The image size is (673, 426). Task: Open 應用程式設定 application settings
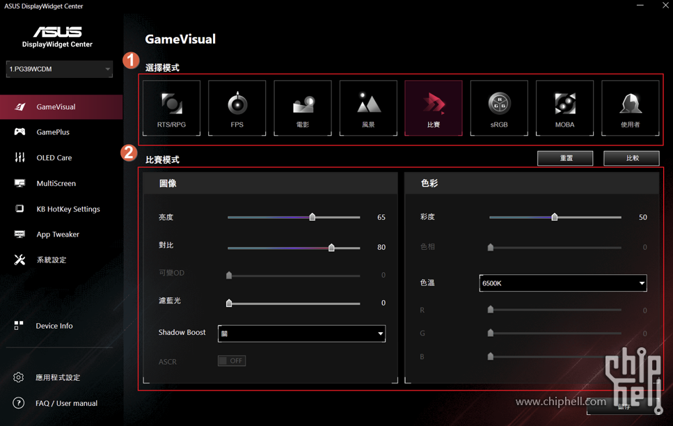click(x=58, y=377)
